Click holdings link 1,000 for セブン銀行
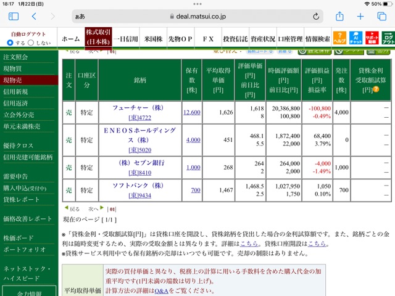395x296 pixels. (x=193, y=167)
